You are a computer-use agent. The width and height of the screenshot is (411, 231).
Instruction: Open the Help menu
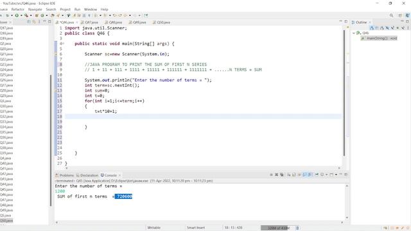(104, 10)
